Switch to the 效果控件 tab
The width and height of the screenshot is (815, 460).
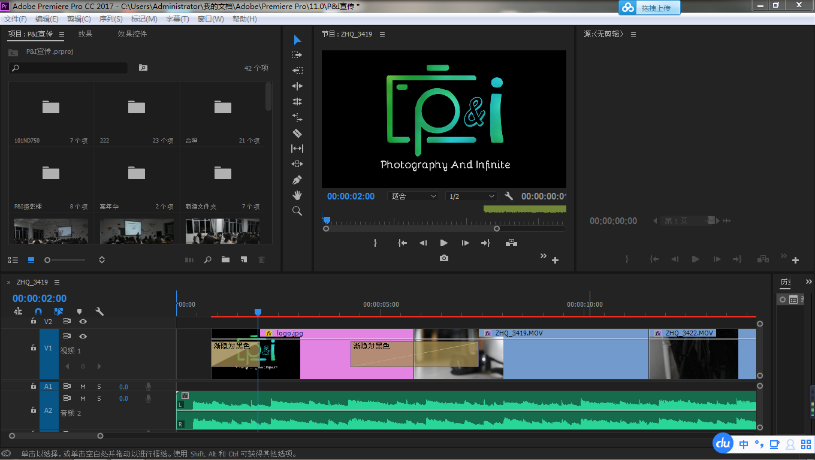coord(132,34)
